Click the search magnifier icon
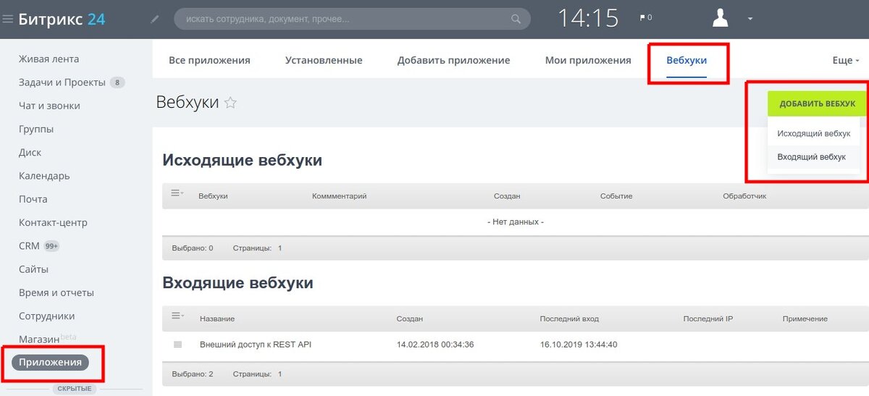The width and height of the screenshot is (869, 396). point(516,19)
